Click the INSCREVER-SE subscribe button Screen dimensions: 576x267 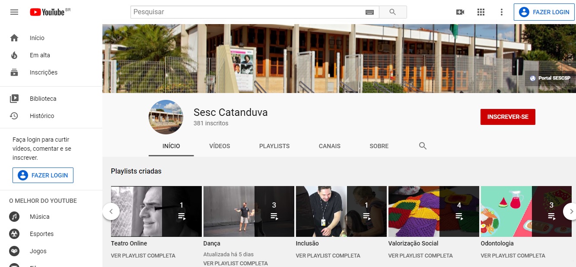click(x=508, y=117)
